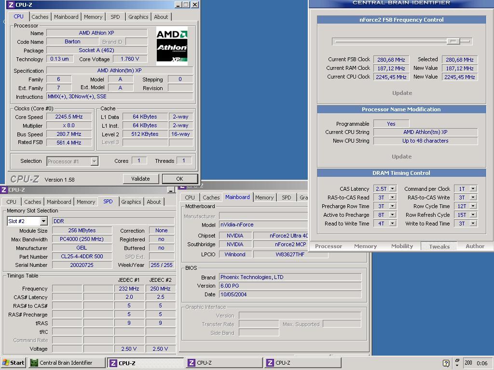Open SPD tab in top CPU-Z window
Viewport: 494px width, 370px height.
pos(115,17)
